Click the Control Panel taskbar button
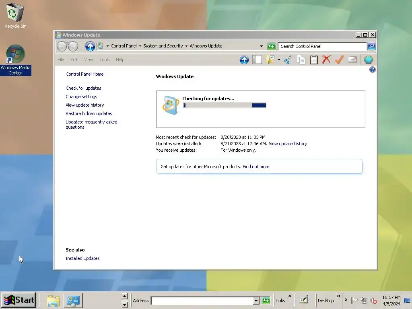412x309 pixels. point(73,300)
